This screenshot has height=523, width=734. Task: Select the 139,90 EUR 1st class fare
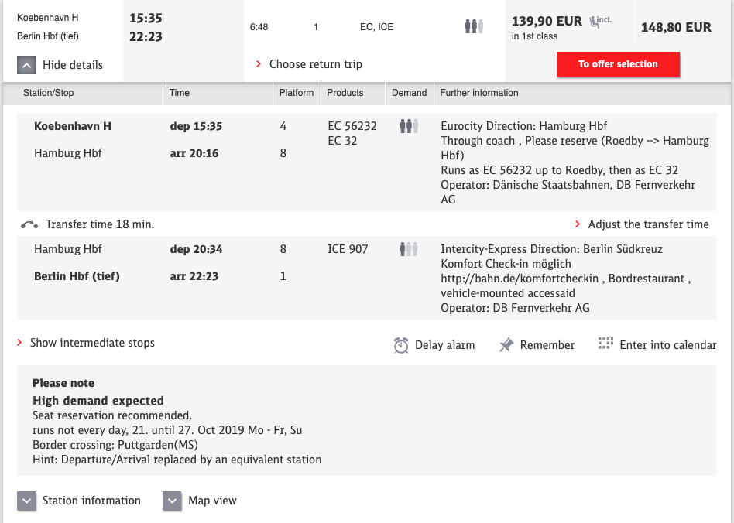(x=547, y=22)
